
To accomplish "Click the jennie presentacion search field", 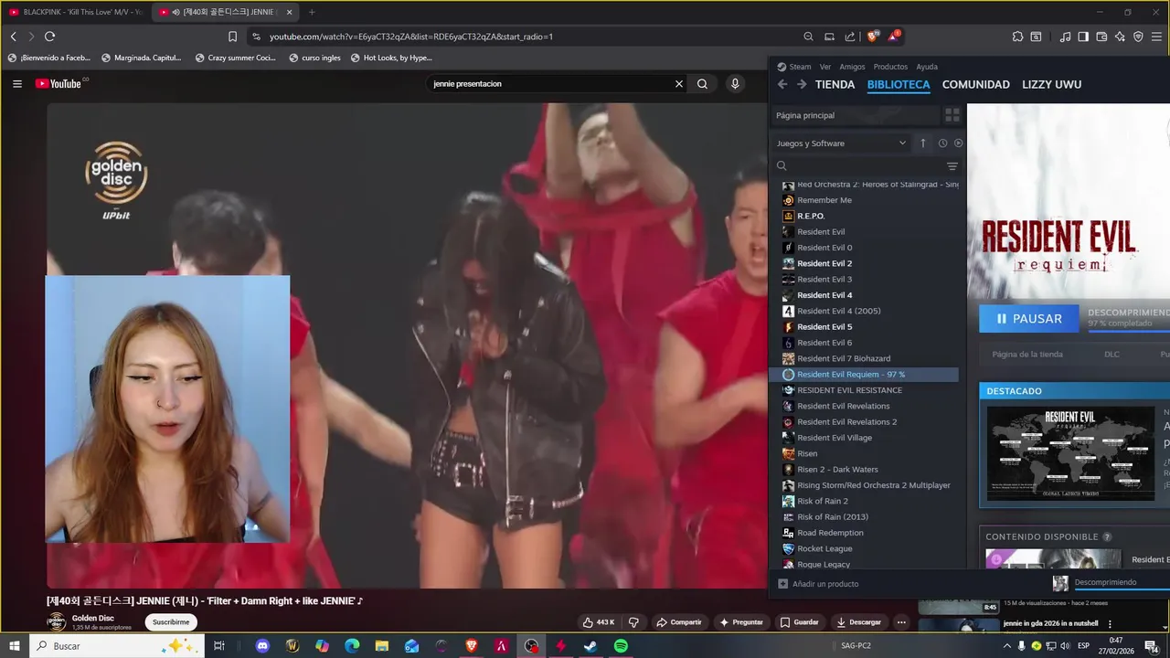I will click(x=550, y=84).
